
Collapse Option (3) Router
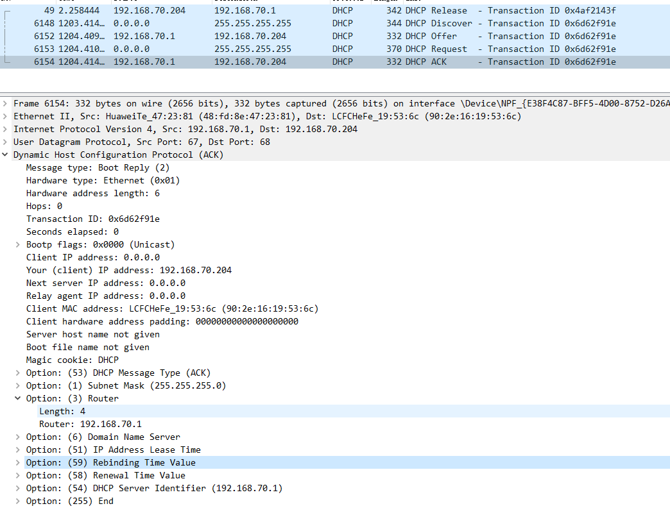(18, 398)
